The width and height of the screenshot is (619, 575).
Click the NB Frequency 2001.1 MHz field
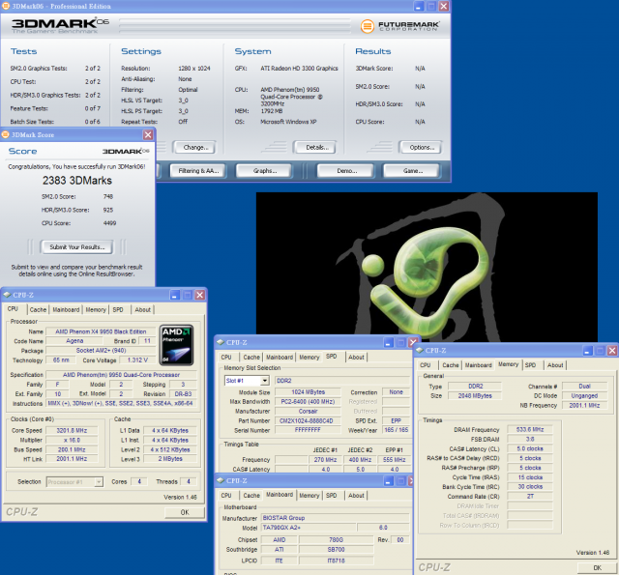(x=584, y=406)
